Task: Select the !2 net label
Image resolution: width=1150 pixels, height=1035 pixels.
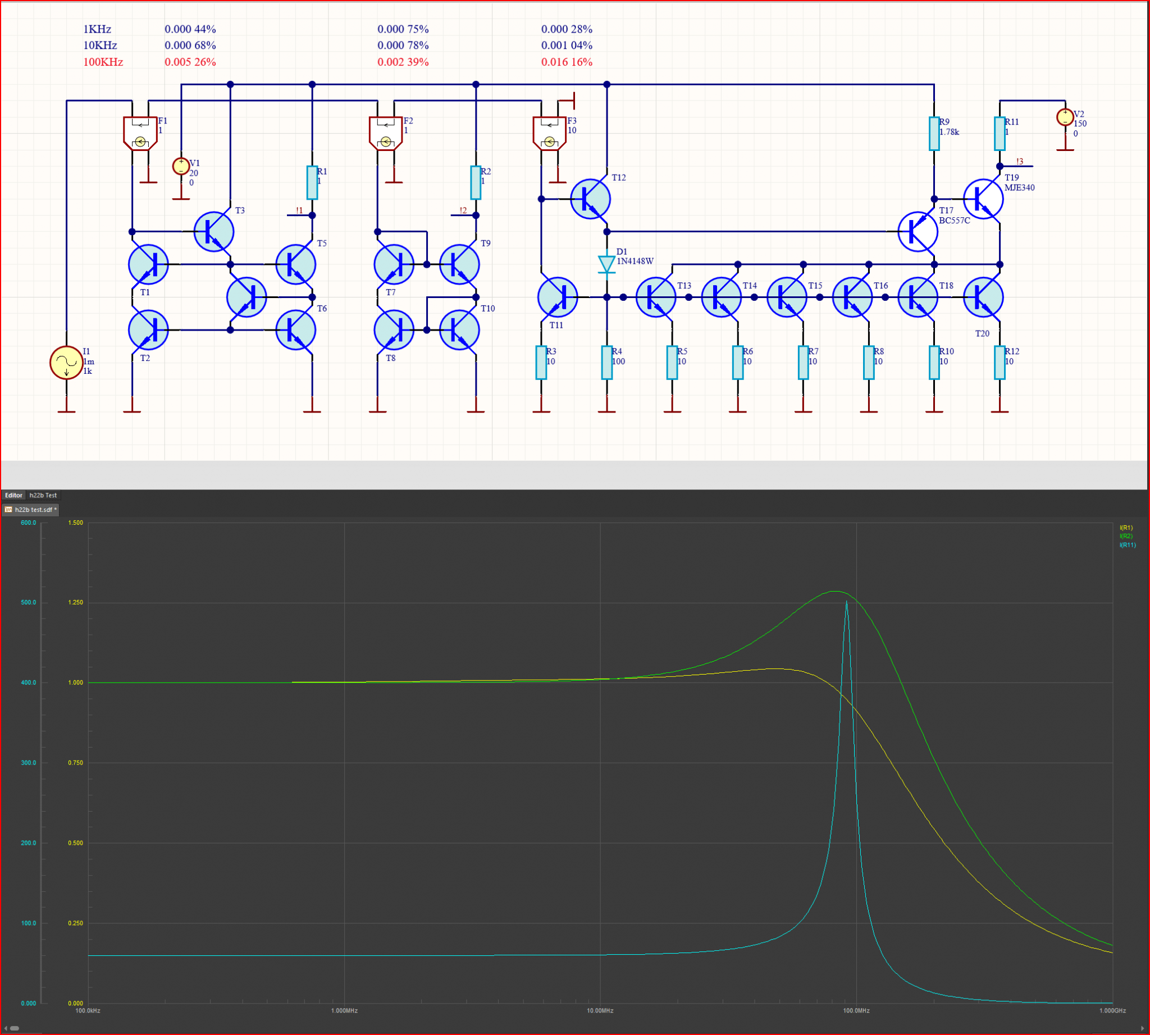Action: point(463,210)
